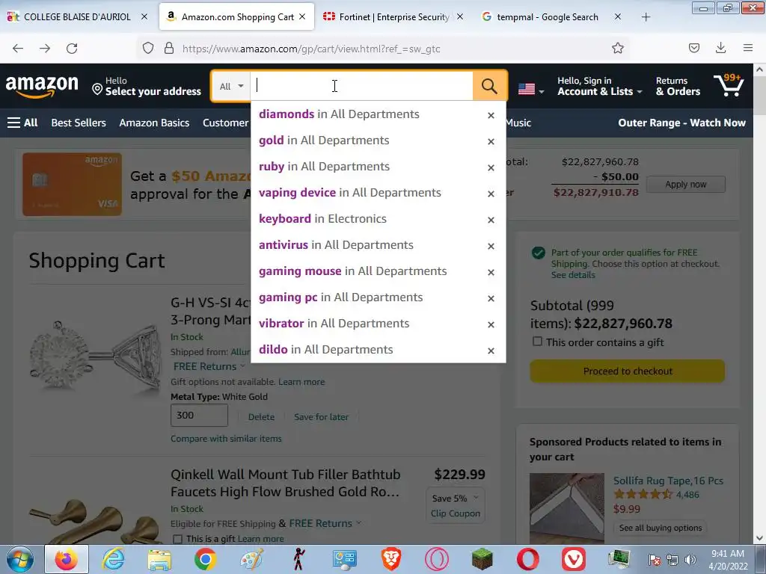
Task: Select antivirus in All Departments suggestion
Action: point(336,245)
